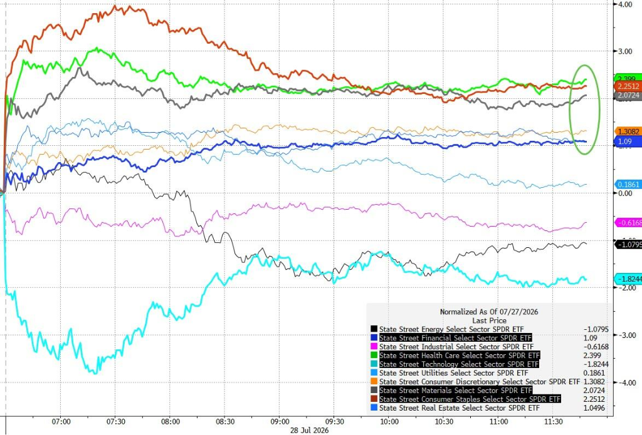The image size is (642, 435).
Task: Click the 09:00 time axis label
Action: (x=280, y=421)
